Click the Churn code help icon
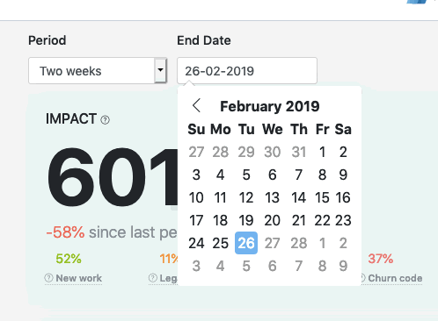 [362, 278]
